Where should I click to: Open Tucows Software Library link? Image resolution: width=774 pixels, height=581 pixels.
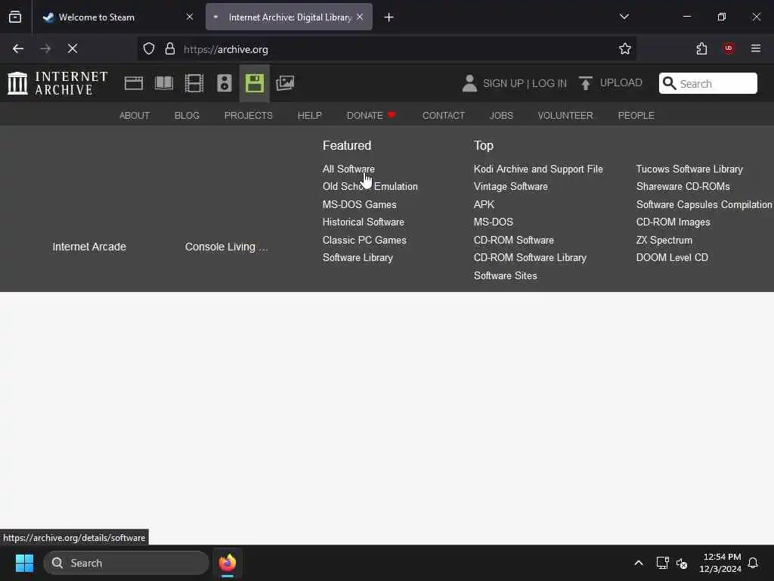pos(689,169)
